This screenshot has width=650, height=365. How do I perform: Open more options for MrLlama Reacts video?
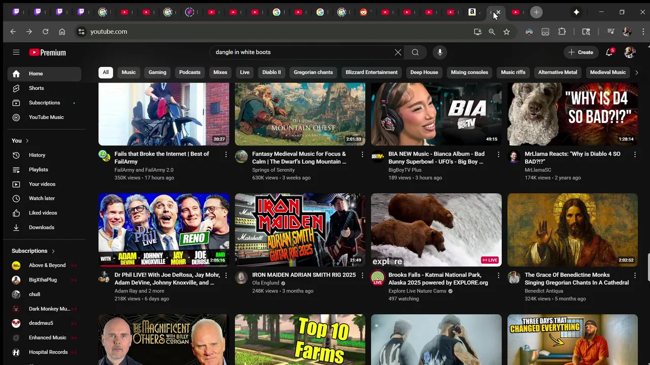click(x=634, y=154)
